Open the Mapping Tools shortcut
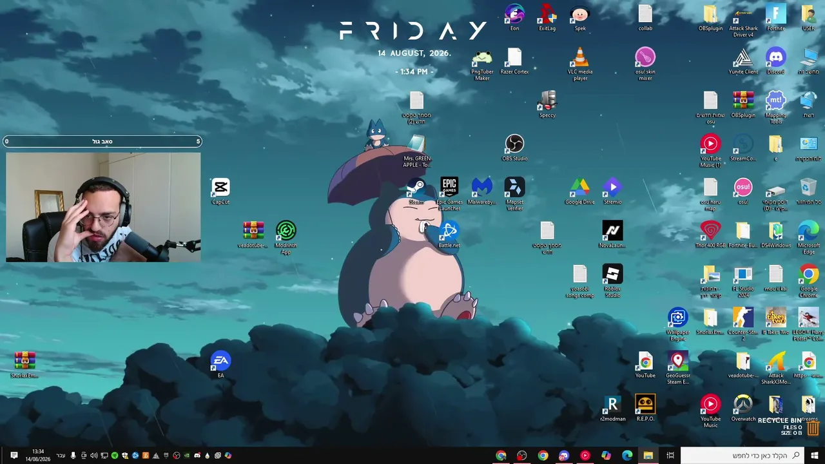 coord(776,108)
